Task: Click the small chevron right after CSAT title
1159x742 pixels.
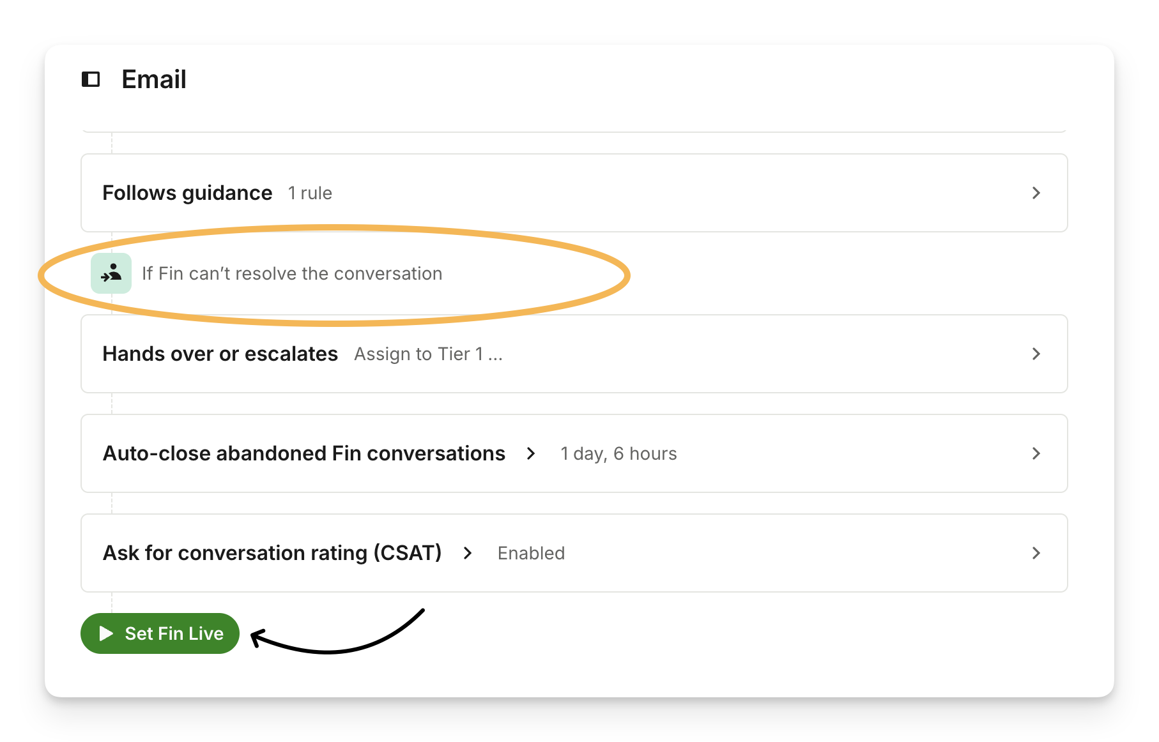Action: point(468,553)
